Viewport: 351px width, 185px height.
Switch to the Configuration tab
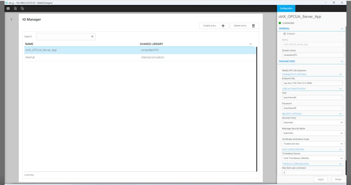[286, 8]
